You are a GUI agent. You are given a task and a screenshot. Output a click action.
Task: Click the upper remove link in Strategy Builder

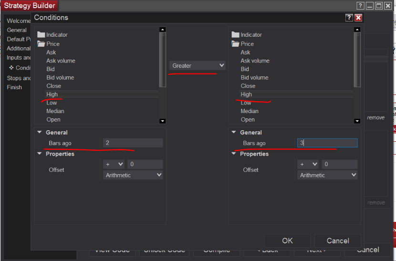376,117
